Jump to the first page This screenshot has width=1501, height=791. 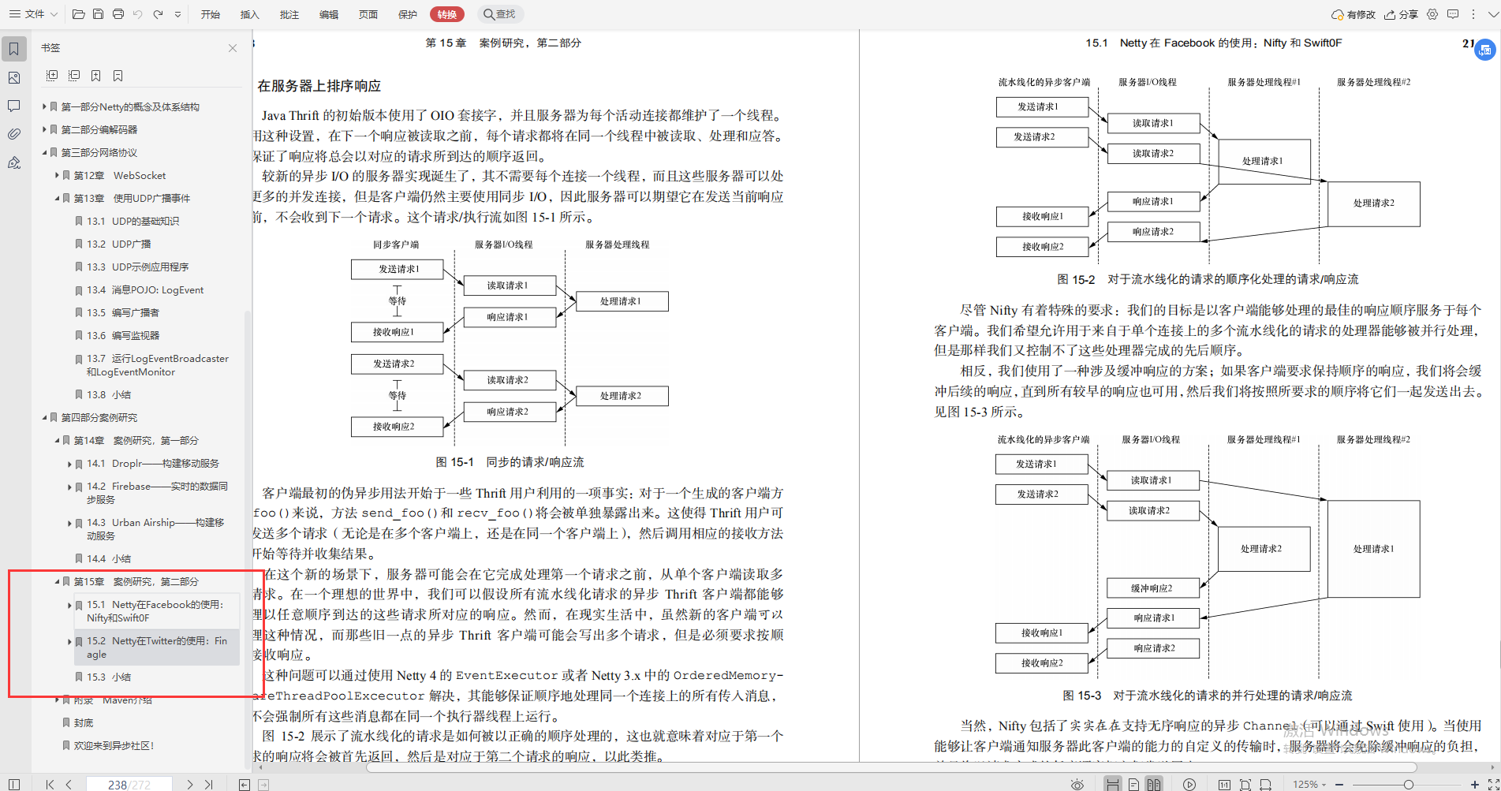pyautogui.click(x=50, y=785)
